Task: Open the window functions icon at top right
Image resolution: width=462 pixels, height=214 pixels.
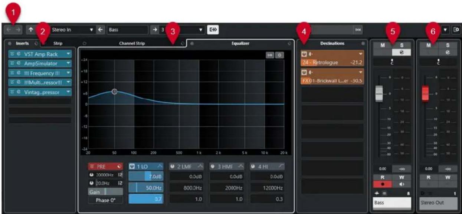Action: pos(456,30)
